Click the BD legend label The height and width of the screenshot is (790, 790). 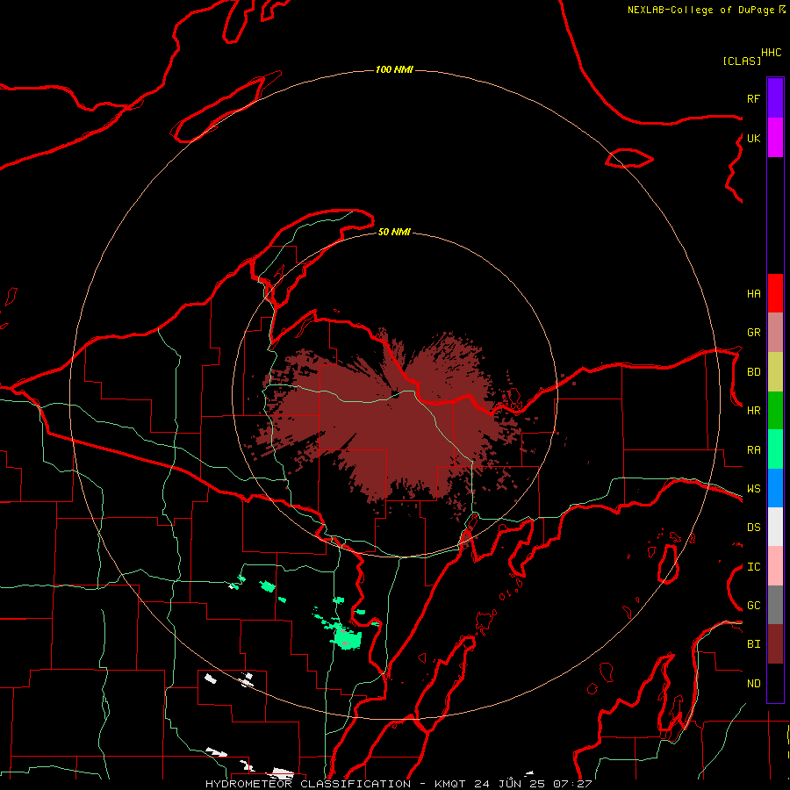click(753, 372)
